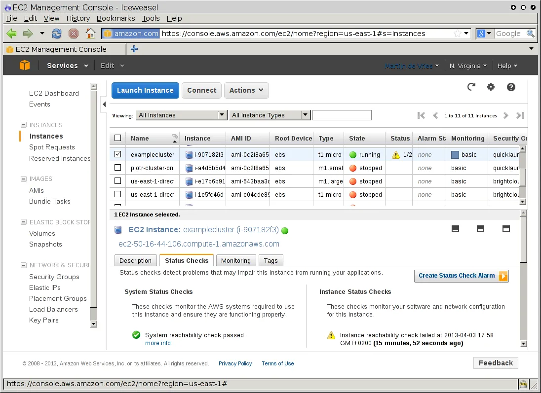
Task: Click the browser Back arrow
Action: pos(11,34)
